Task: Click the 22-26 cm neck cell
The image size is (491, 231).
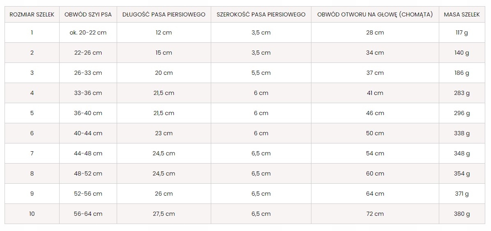Action: (88, 53)
